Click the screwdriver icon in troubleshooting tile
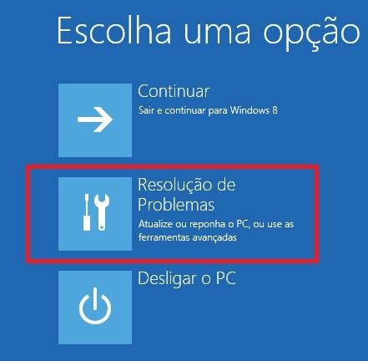This screenshot has width=368, height=361. tap(87, 212)
